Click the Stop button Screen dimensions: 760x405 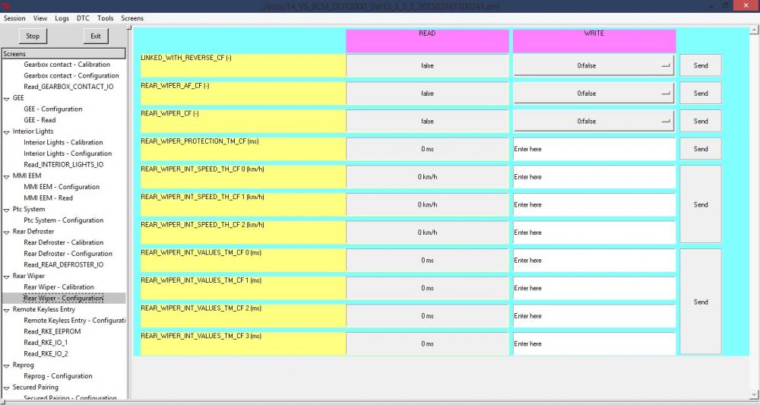point(33,36)
